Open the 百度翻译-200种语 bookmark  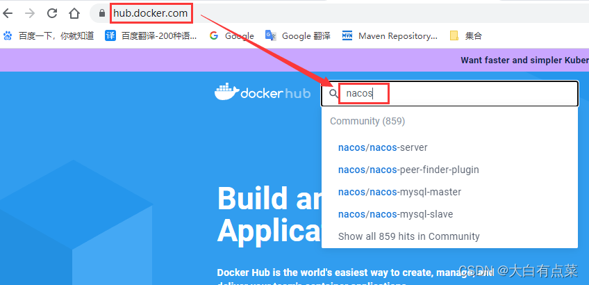point(151,35)
